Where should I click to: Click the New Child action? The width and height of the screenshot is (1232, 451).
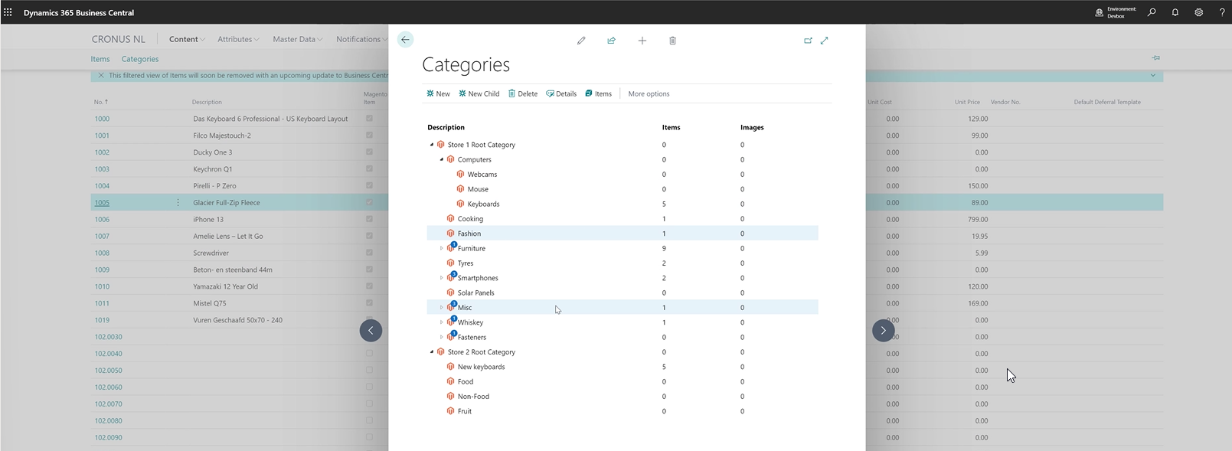pyautogui.click(x=479, y=93)
